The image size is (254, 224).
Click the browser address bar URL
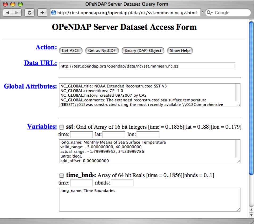(x=127, y=13)
